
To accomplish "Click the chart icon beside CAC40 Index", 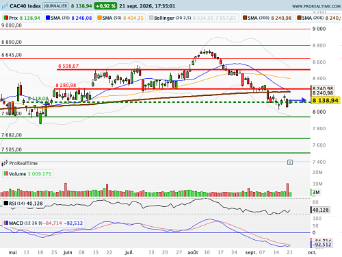I will 5,6.
